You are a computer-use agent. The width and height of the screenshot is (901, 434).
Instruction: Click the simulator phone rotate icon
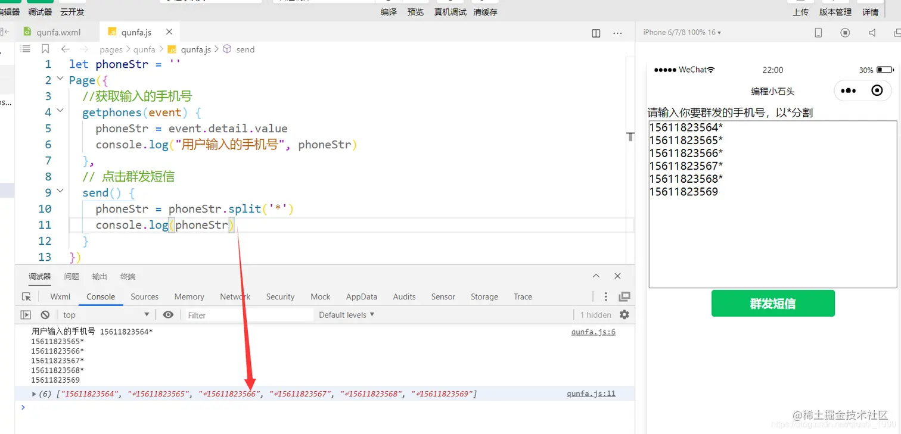tap(819, 33)
